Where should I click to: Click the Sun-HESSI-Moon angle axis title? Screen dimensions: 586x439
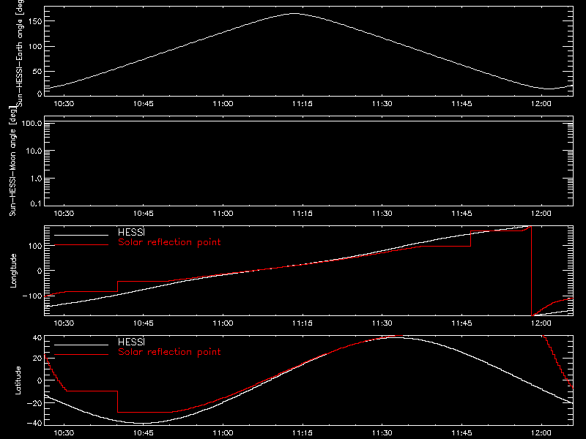pos(12,161)
